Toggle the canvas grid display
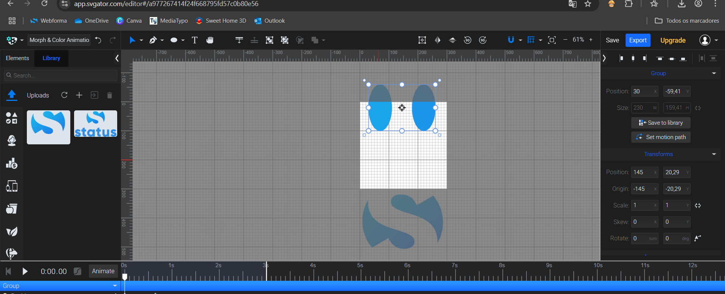This screenshot has height=294, width=725. tap(531, 40)
